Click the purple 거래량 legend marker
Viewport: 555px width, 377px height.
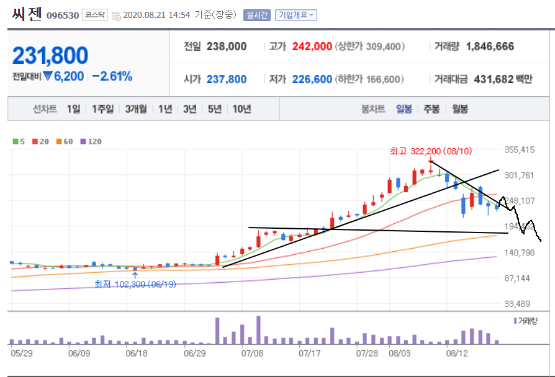515,321
